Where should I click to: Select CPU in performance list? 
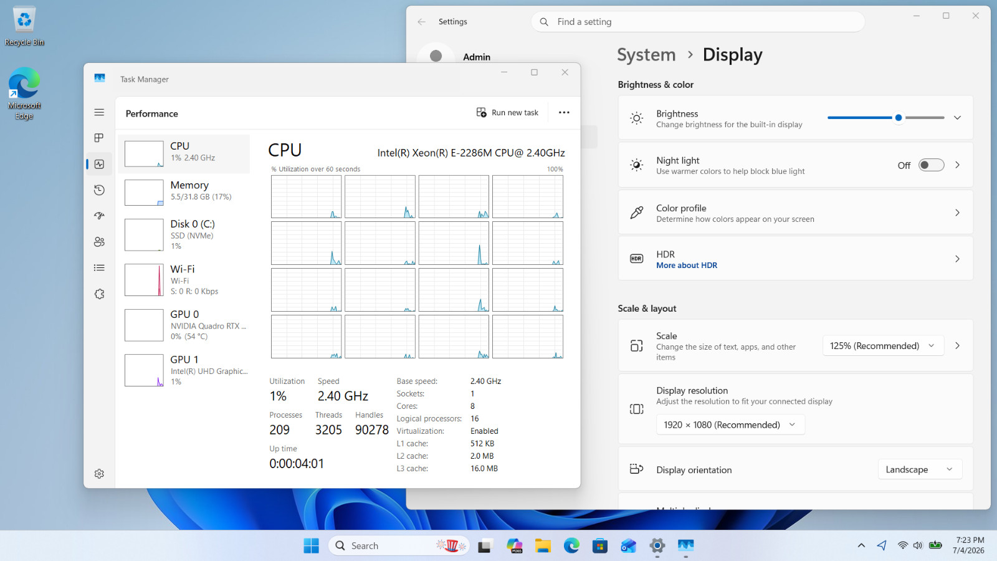coord(184,153)
